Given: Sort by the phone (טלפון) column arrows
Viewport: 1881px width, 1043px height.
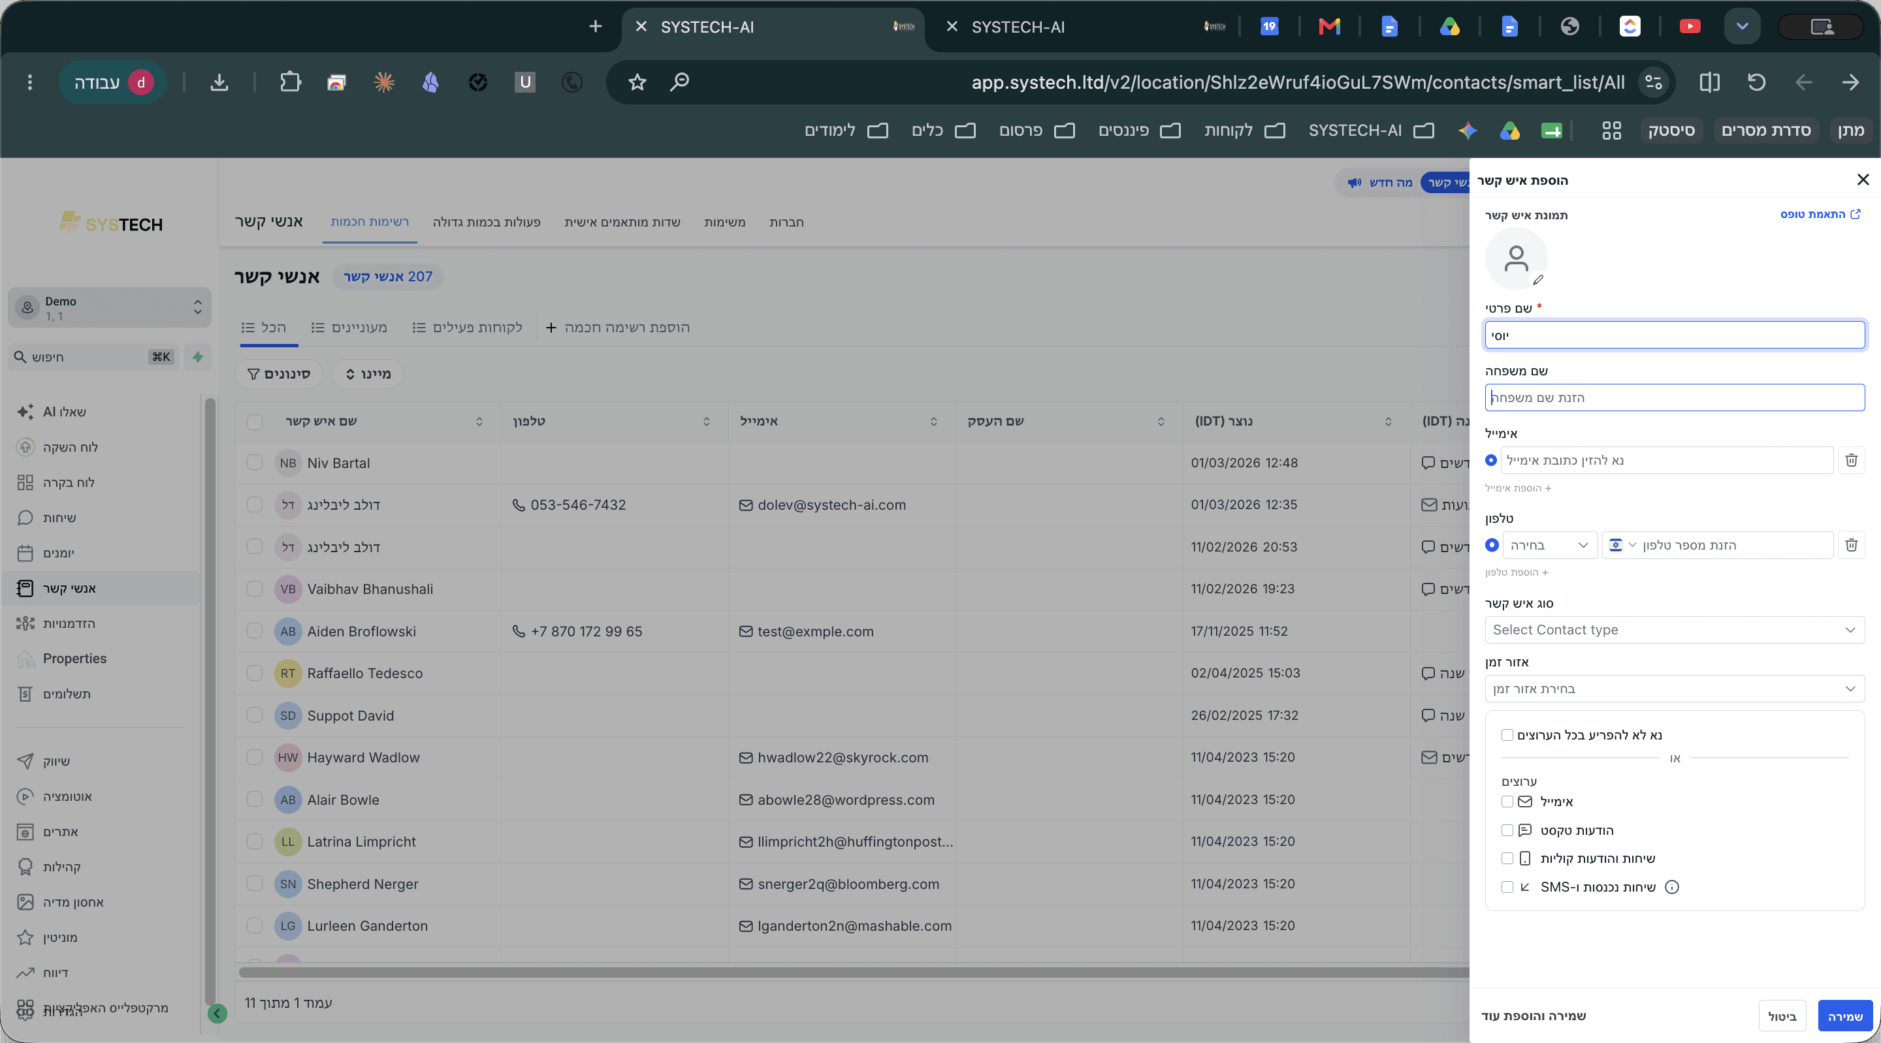Looking at the screenshot, I should (706, 421).
